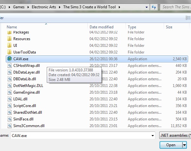Sort files by the Size column header
The width and height of the screenshot is (191, 151).
coord(169,27)
